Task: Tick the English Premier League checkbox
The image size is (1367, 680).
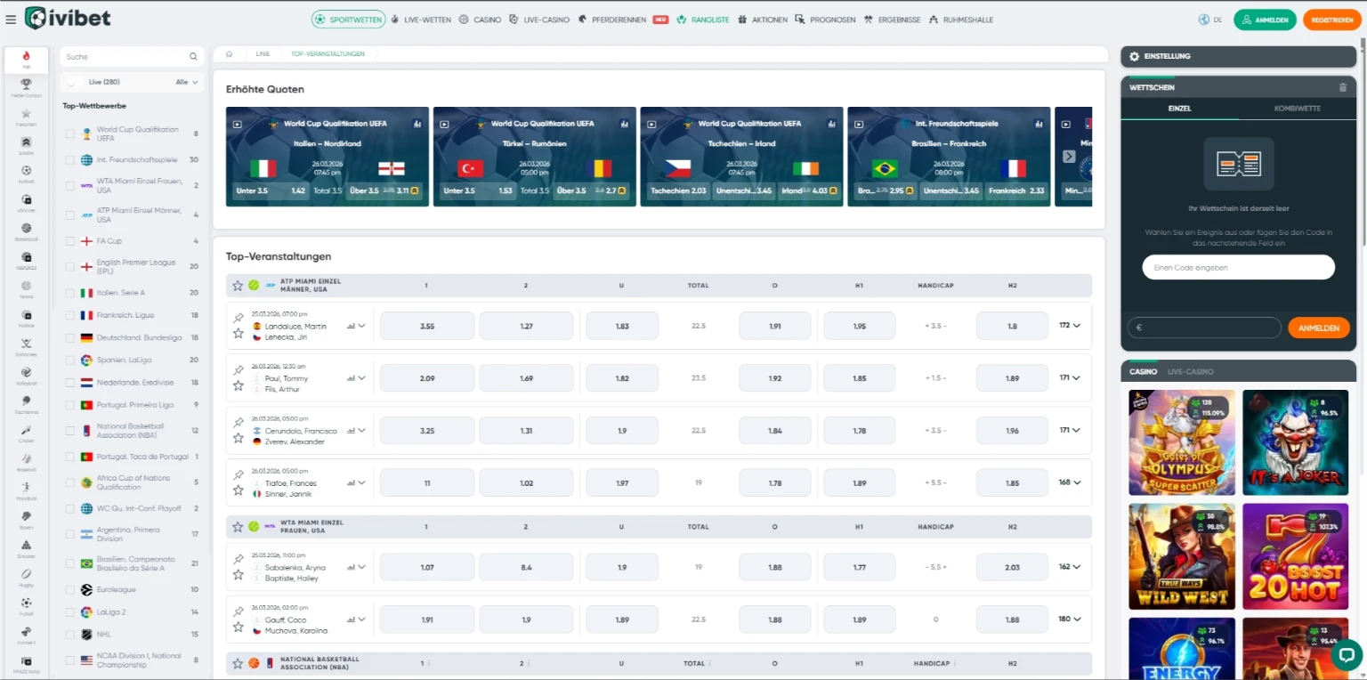Action: click(x=69, y=266)
